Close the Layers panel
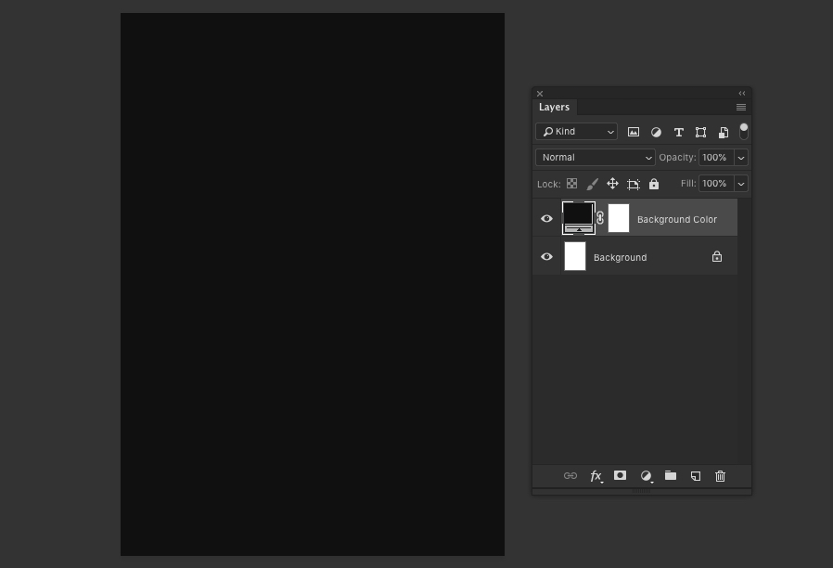The width and height of the screenshot is (833, 568). pos(540,94)
